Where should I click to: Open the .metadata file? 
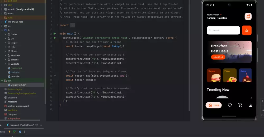tap(12, 102)
